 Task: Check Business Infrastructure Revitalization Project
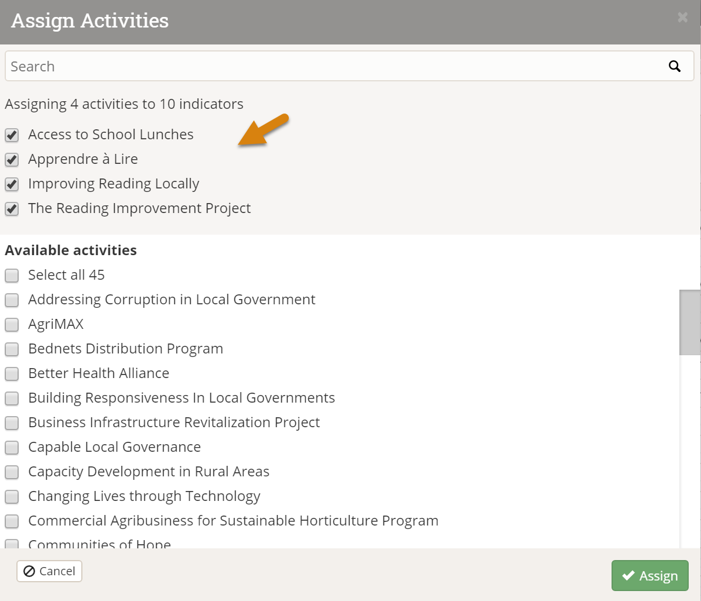pos(12,423)
